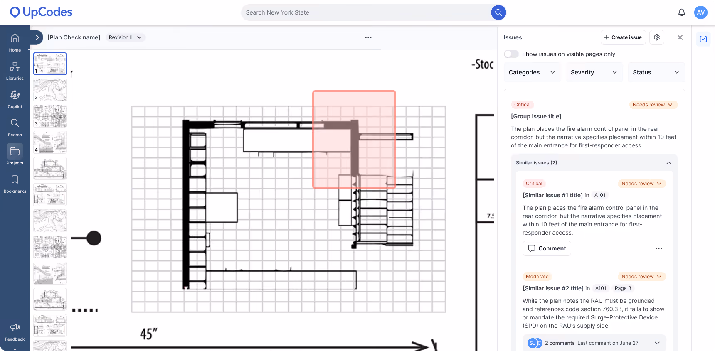Click Page 3 tag on Similar issue #2
The height and width of the screenshot is (351, 715).
click(x=623, y=288)
